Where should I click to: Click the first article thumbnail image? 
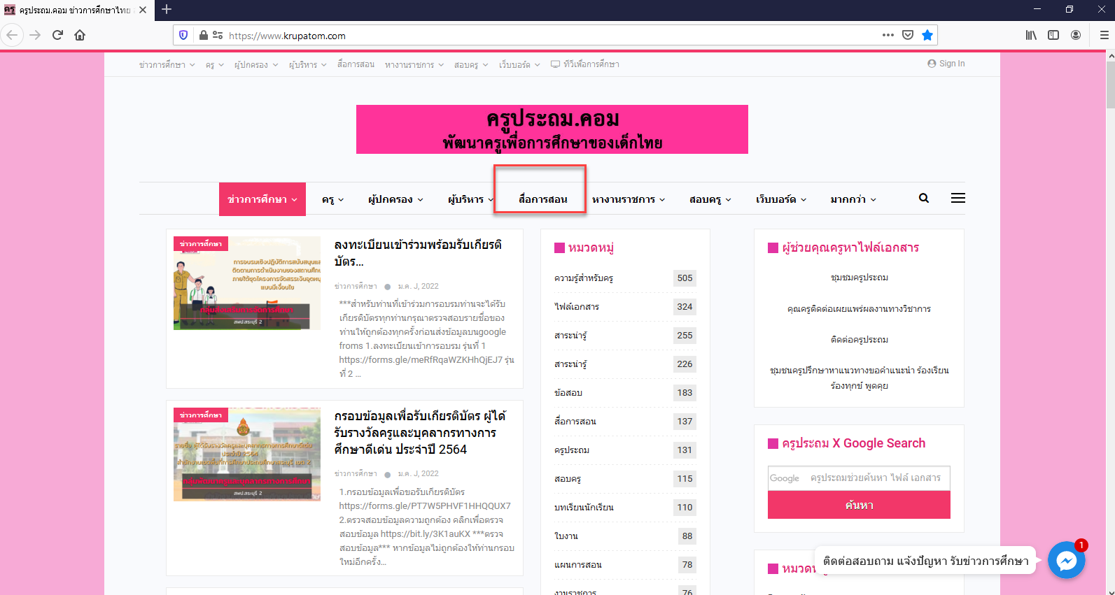(247, 283)
